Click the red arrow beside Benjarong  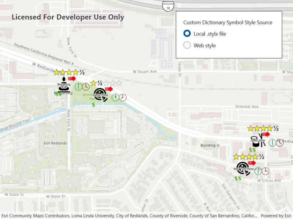click(72, 78)
